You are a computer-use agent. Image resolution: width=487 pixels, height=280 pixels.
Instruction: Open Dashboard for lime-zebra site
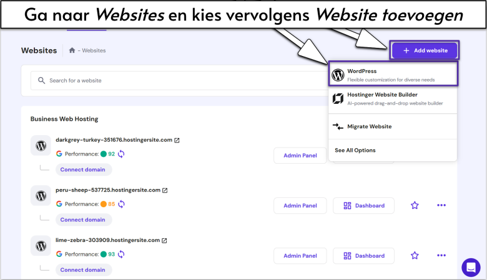(x=364, y=256)
